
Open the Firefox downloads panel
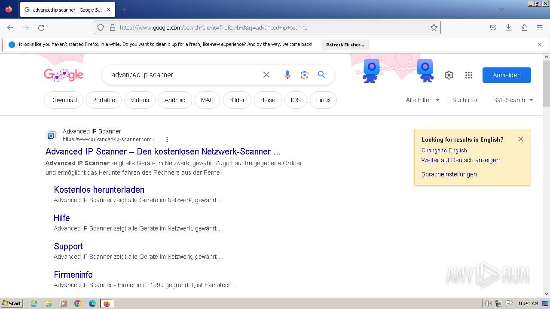[509, 27]
